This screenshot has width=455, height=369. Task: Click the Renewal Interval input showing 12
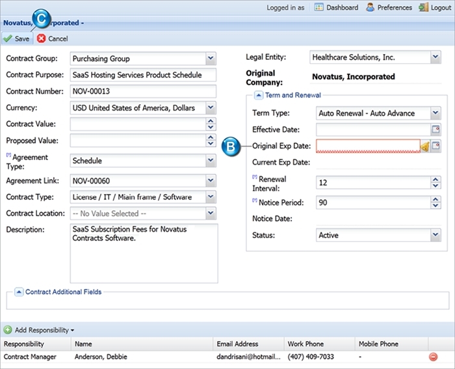pyautogui.click(x=374, y=183)
